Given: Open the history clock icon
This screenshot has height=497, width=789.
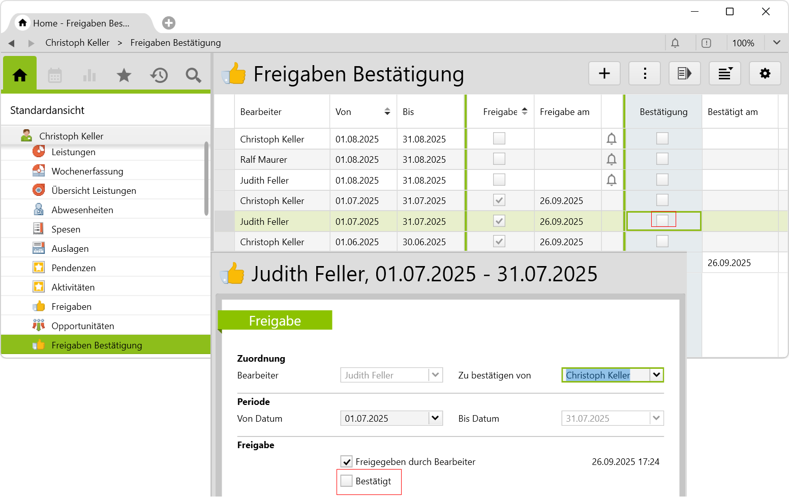Looking at the screenshot, I should pyautogui.click(x=159, y=76).
